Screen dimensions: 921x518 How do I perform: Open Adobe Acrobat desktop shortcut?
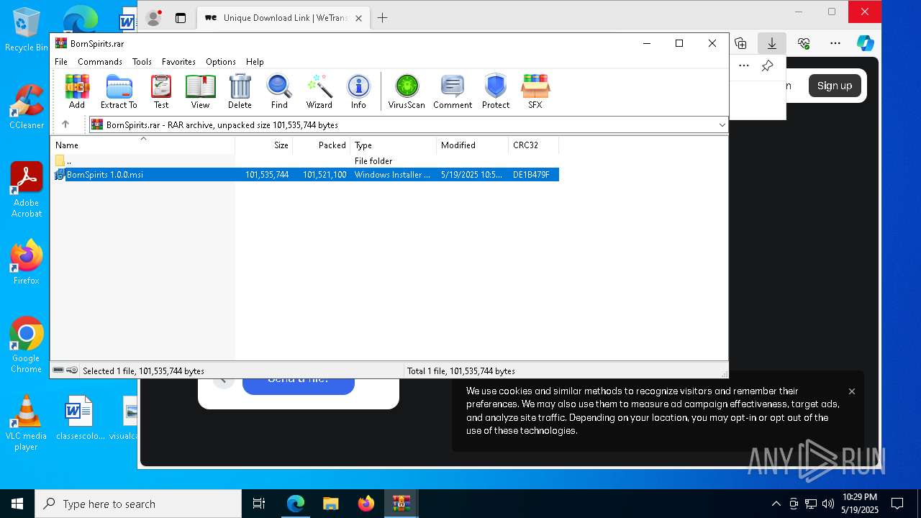pyautogui.click(x=27, y=189)
